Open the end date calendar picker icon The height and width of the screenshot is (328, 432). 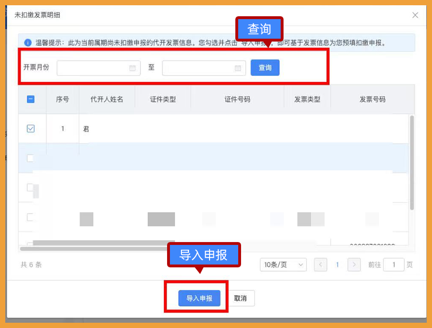click(x=238, y=68)
